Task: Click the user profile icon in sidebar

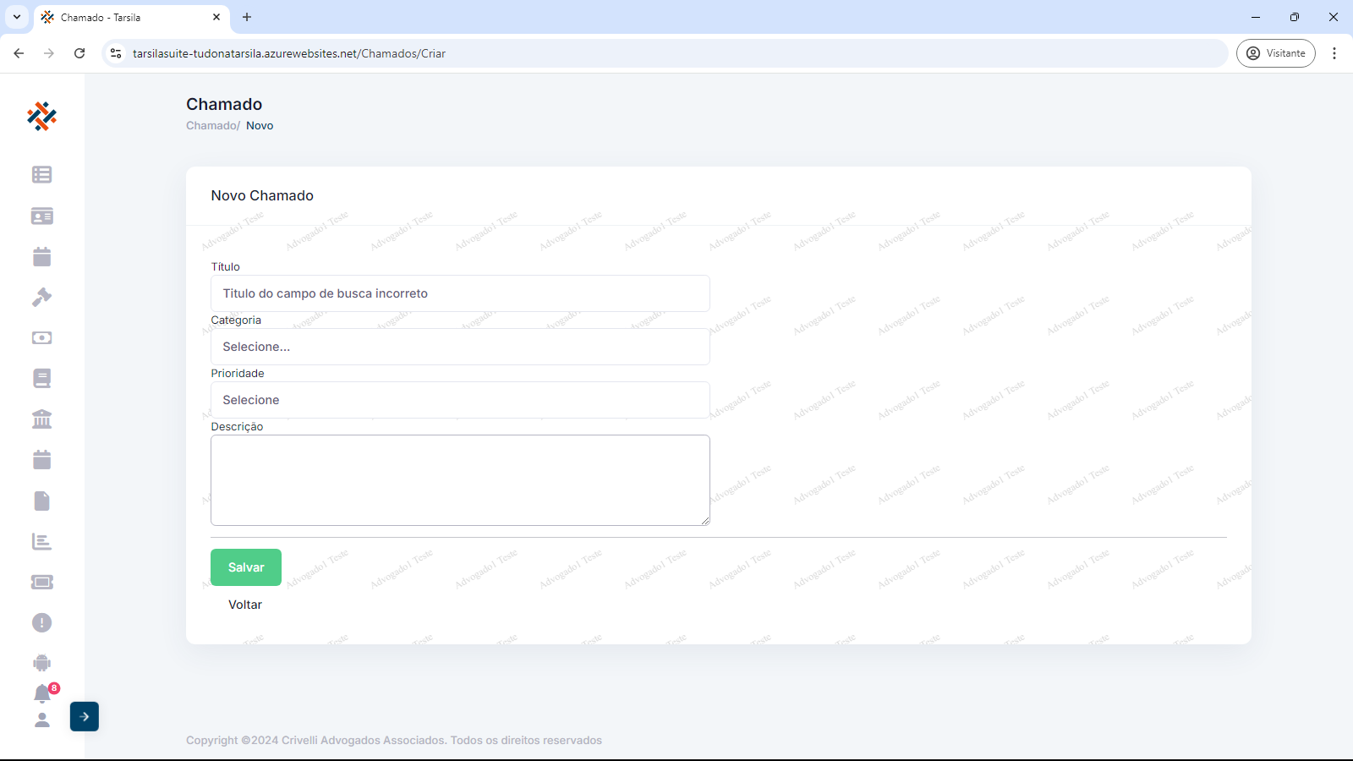Action: (41, 720)
